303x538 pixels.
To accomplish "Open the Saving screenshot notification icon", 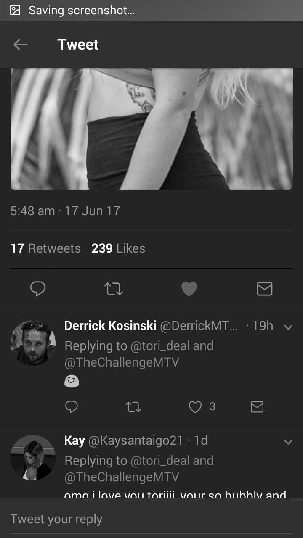I will point(15,10).
